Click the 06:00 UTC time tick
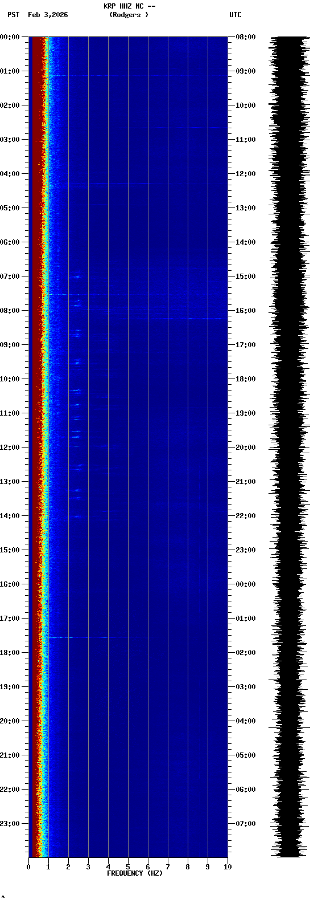Viewport: 314px width, 903px height. coord(246,790)
